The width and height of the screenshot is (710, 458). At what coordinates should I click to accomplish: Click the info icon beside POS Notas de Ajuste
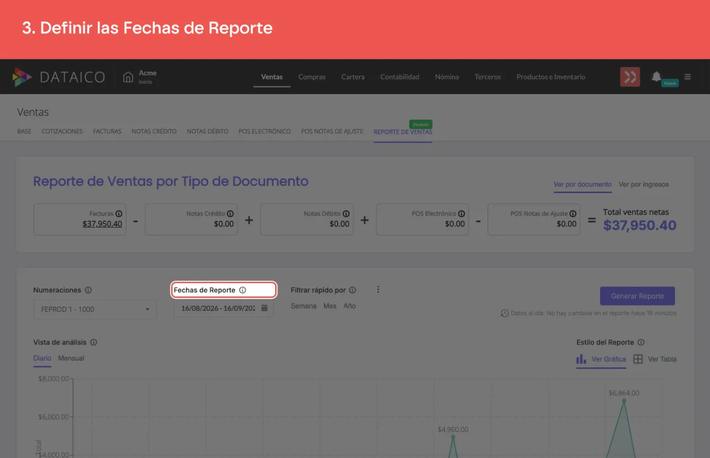tap(573, 214)
